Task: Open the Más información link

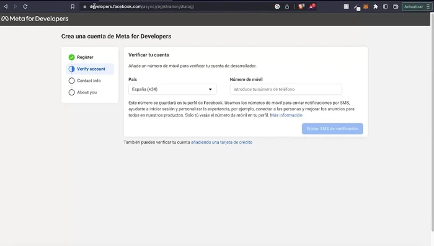Action: coord(286,115)
